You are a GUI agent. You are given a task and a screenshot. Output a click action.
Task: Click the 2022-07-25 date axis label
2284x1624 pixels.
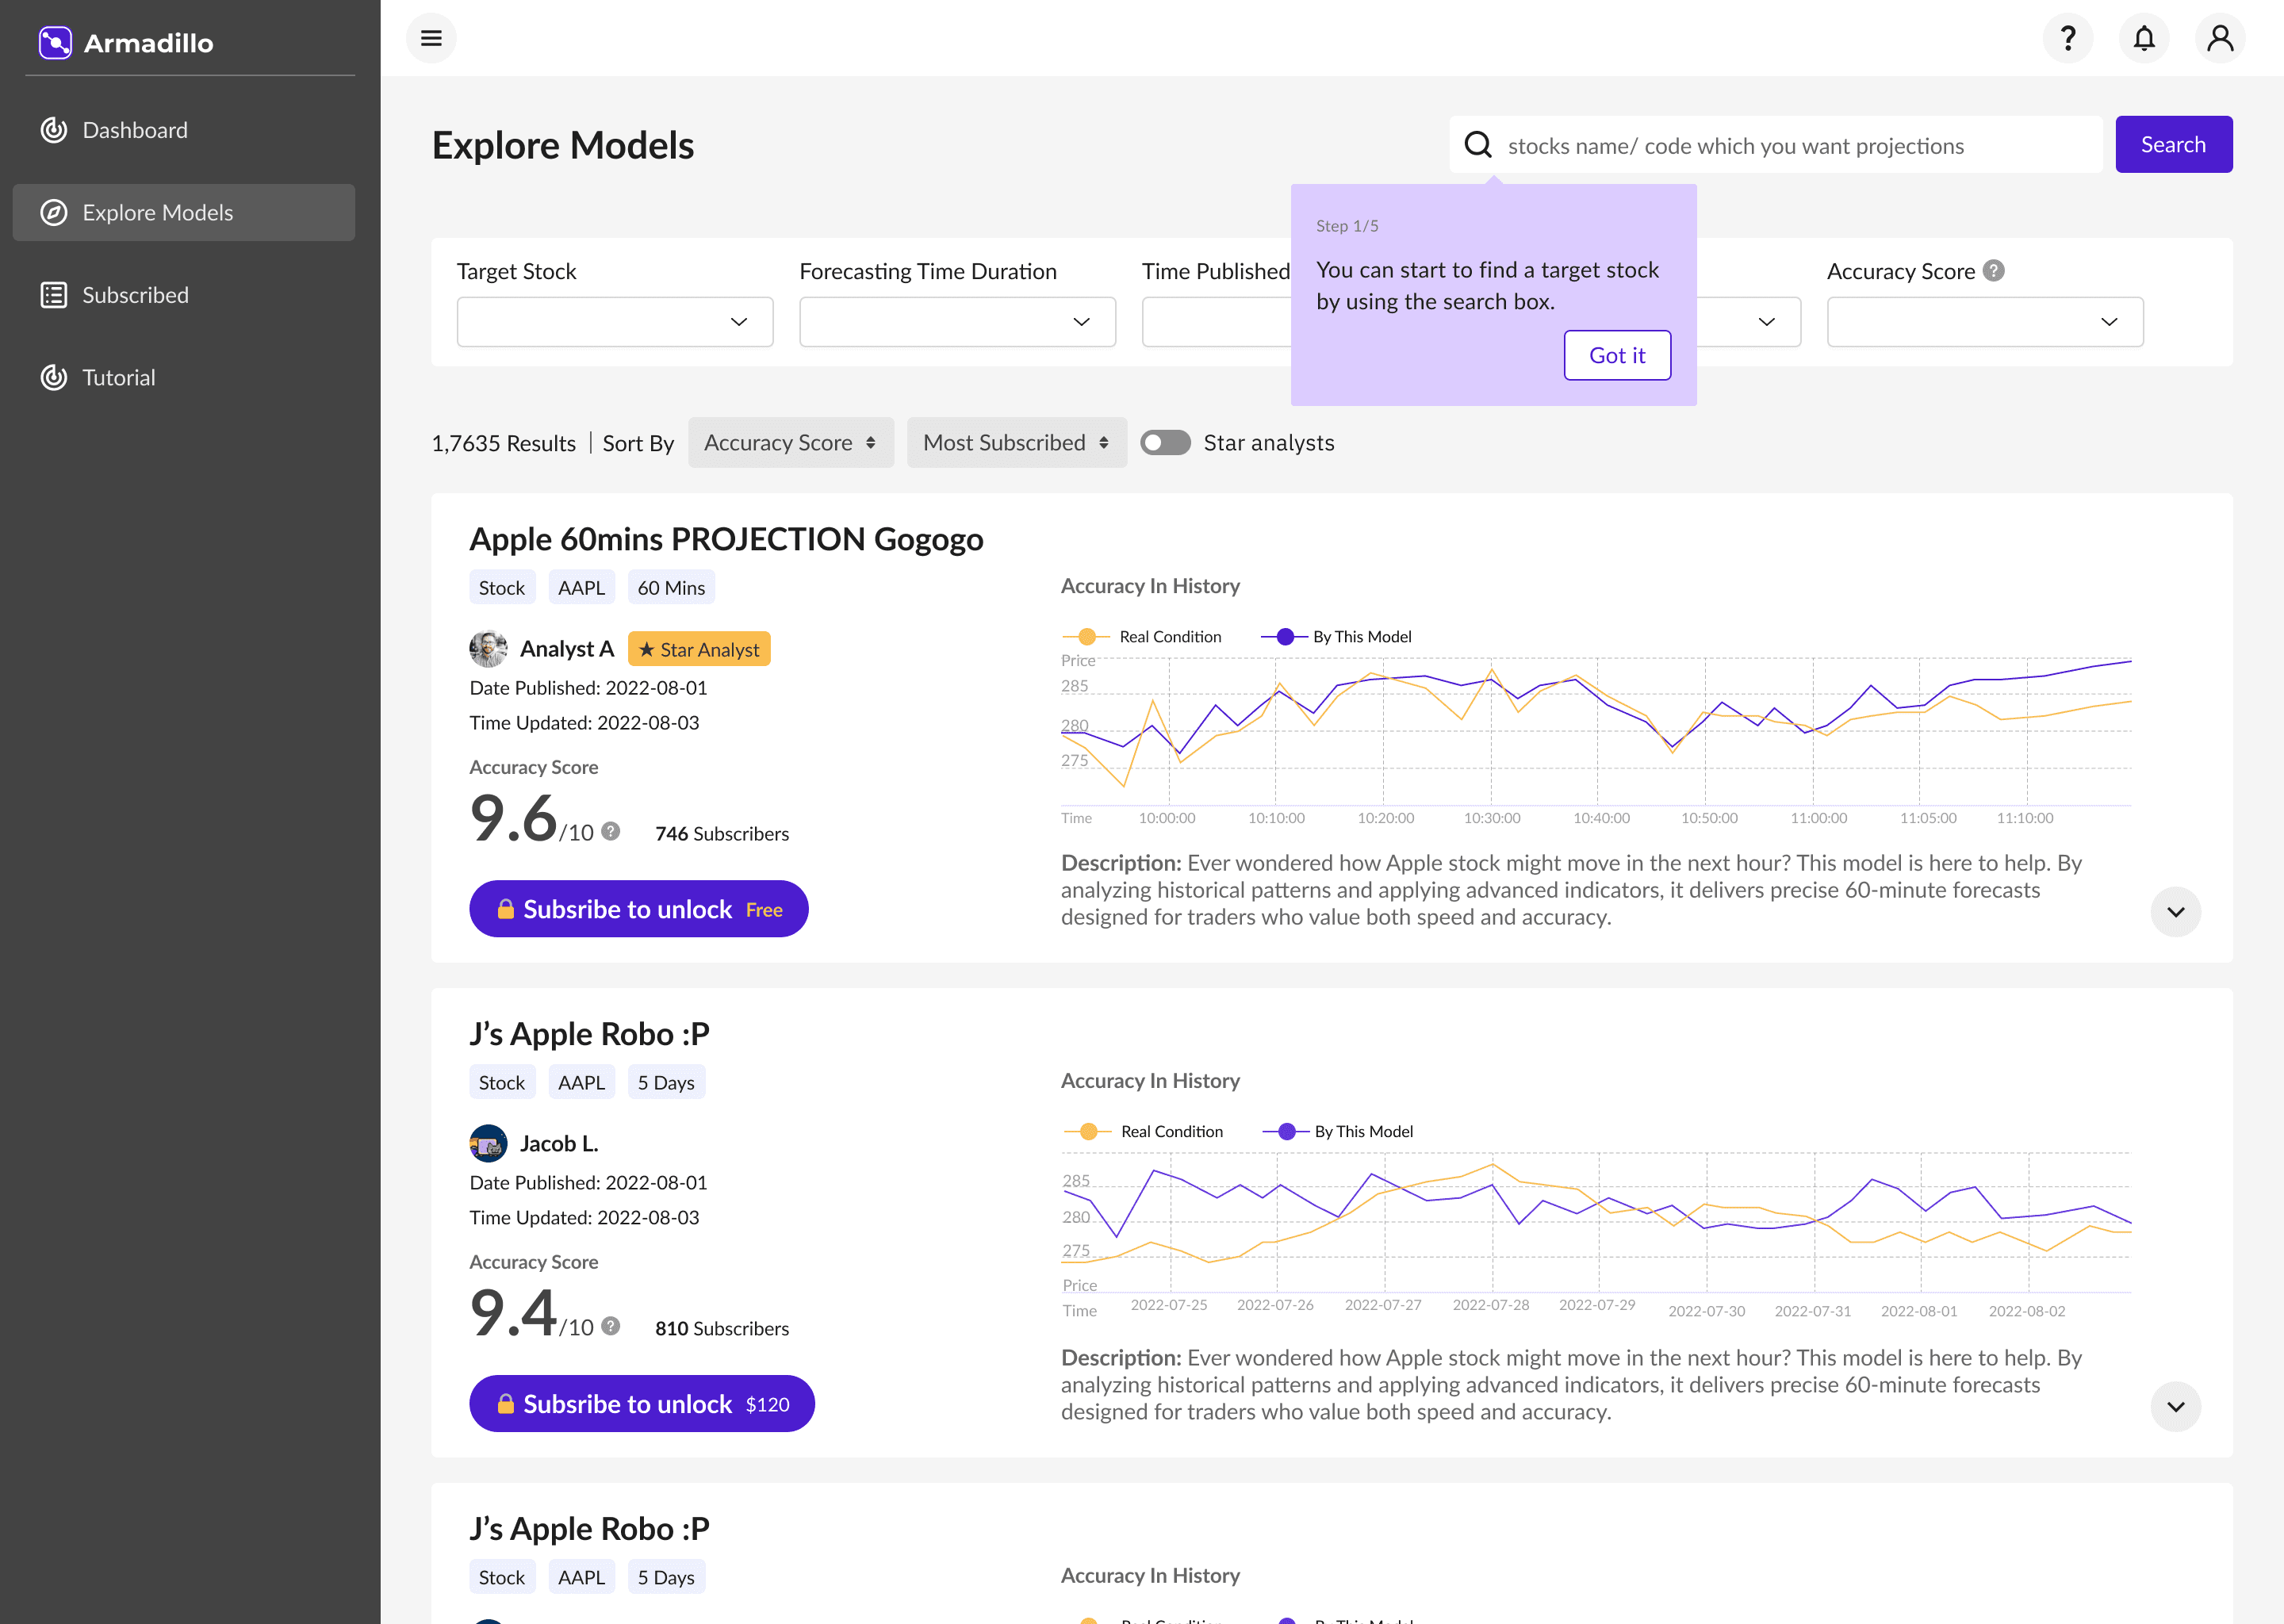click(x=1169, y=1305)
